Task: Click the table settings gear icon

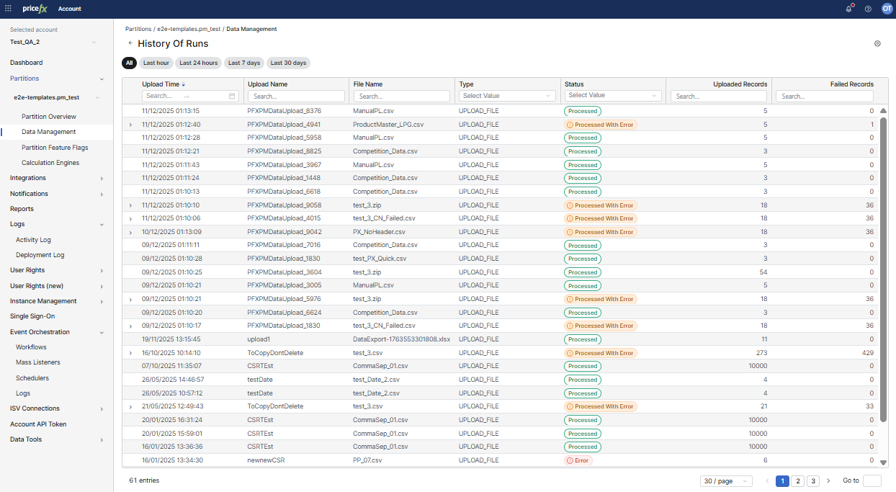Action: click(877, 44)
